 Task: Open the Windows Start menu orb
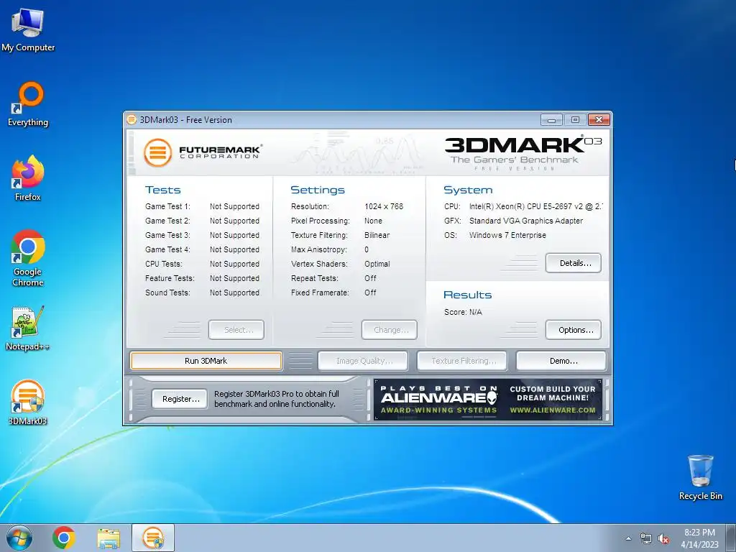[19, 538]
